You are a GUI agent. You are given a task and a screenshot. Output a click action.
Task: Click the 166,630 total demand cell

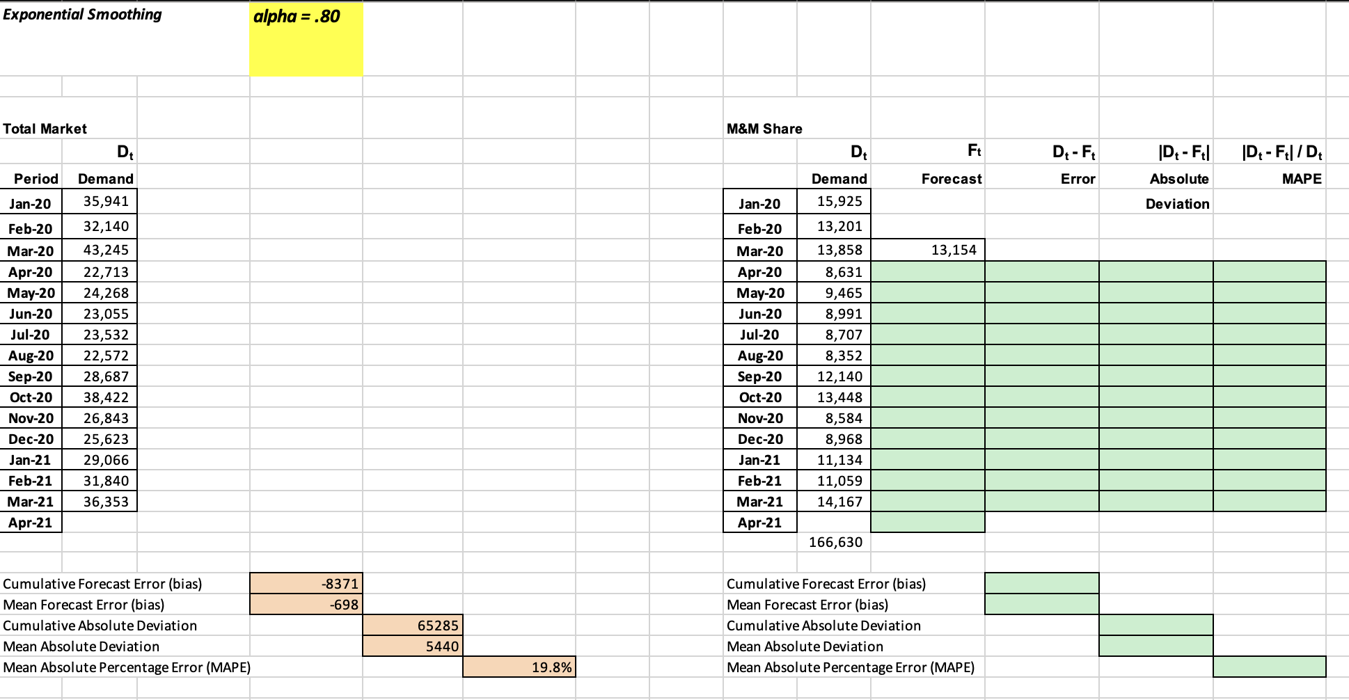835,542
